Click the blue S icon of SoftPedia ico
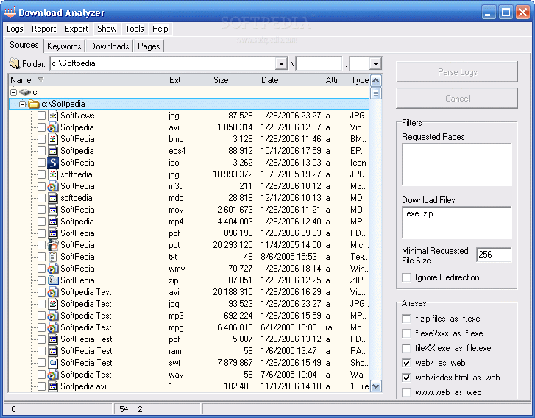Viewport: 535px width, 418px height. click(x=52, y=163)
